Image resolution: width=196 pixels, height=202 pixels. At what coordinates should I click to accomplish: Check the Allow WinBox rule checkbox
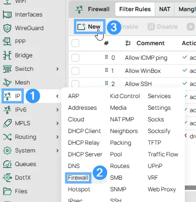click(75, 71)
